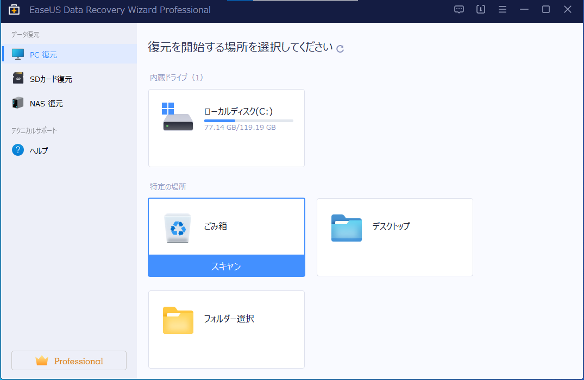Click the データ復元 sidebar heading

click(26, 34)
